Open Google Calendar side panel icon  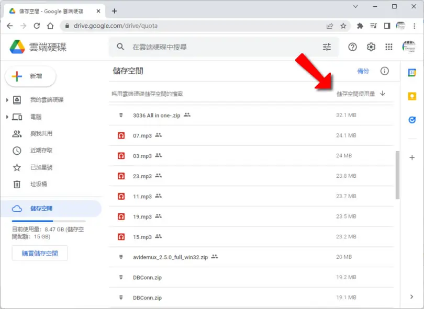click(412, 73)
